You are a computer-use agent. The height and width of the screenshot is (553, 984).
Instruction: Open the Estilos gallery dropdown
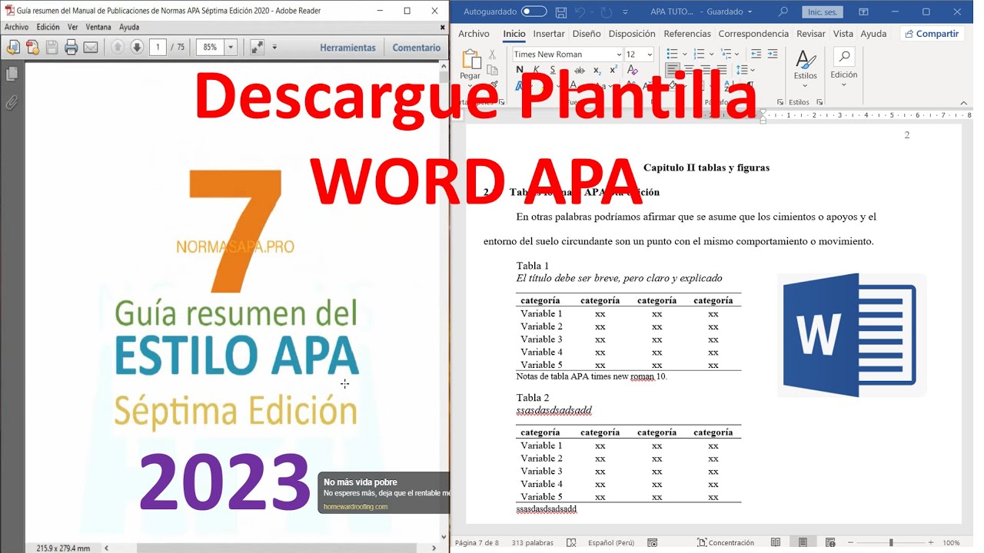click(805, 67)
